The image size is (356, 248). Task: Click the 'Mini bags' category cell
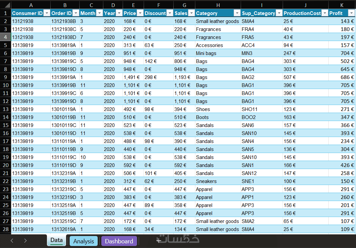218,53
